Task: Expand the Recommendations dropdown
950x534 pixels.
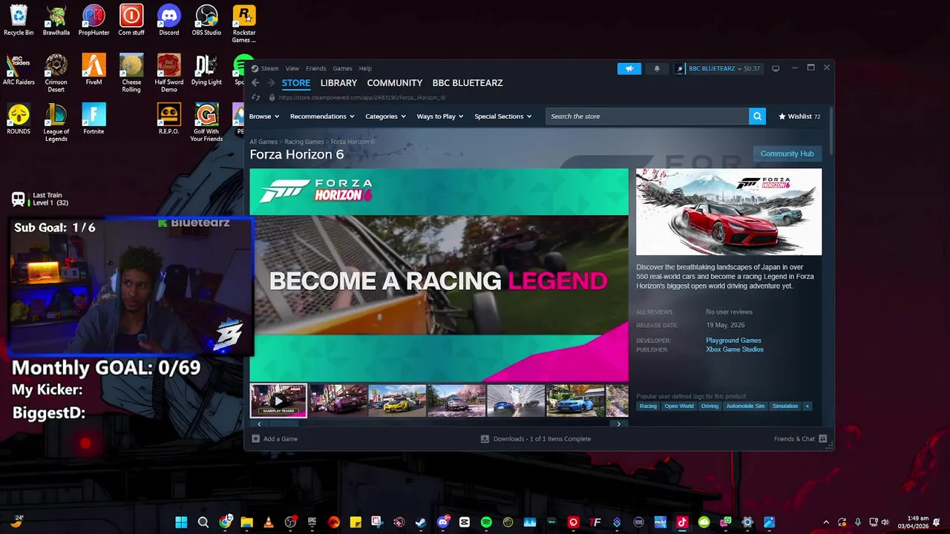Action: pos(322,116)
